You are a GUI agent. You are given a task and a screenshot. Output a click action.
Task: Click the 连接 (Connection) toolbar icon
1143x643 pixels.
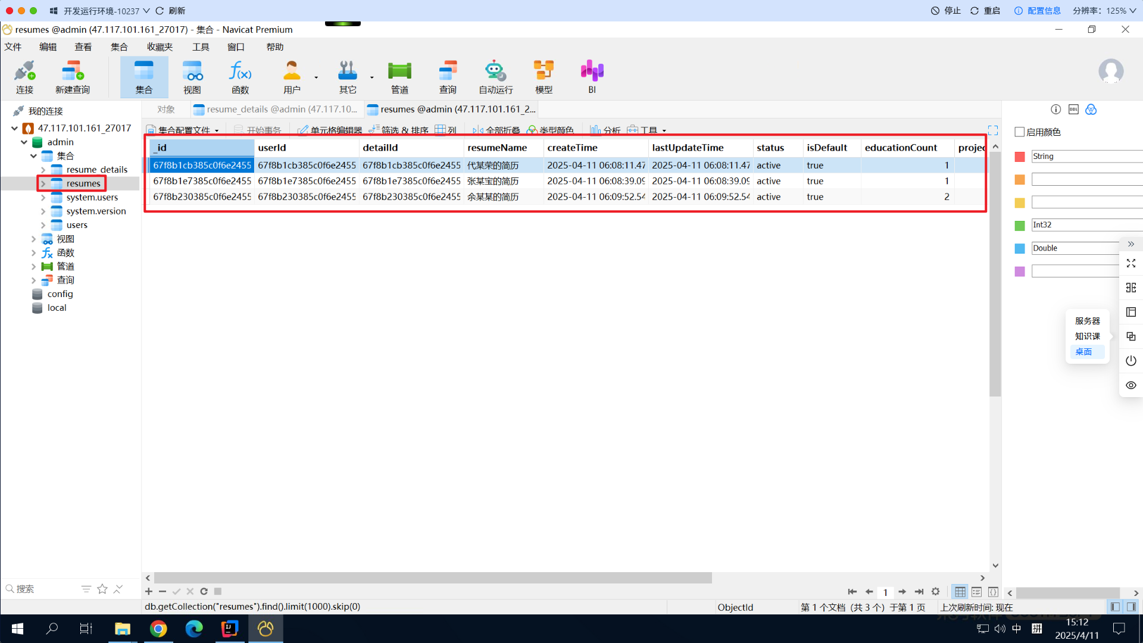(x=24, y=77)
